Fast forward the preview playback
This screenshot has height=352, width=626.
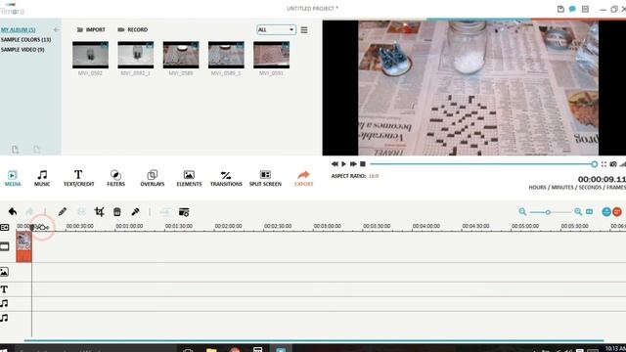(x=353, y=164)
